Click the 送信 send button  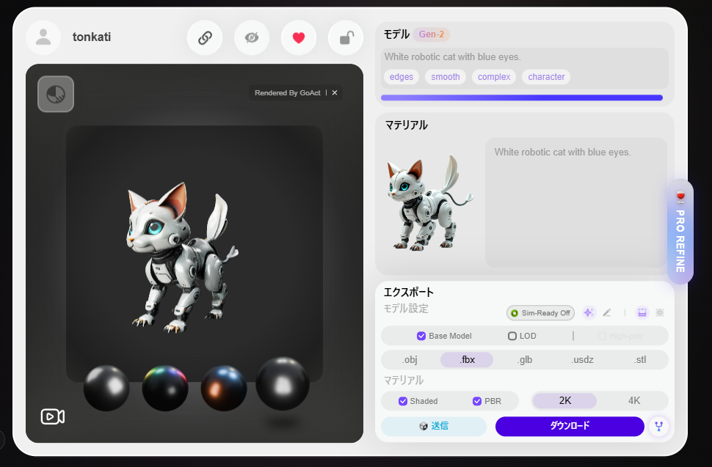tap(433, 426)
